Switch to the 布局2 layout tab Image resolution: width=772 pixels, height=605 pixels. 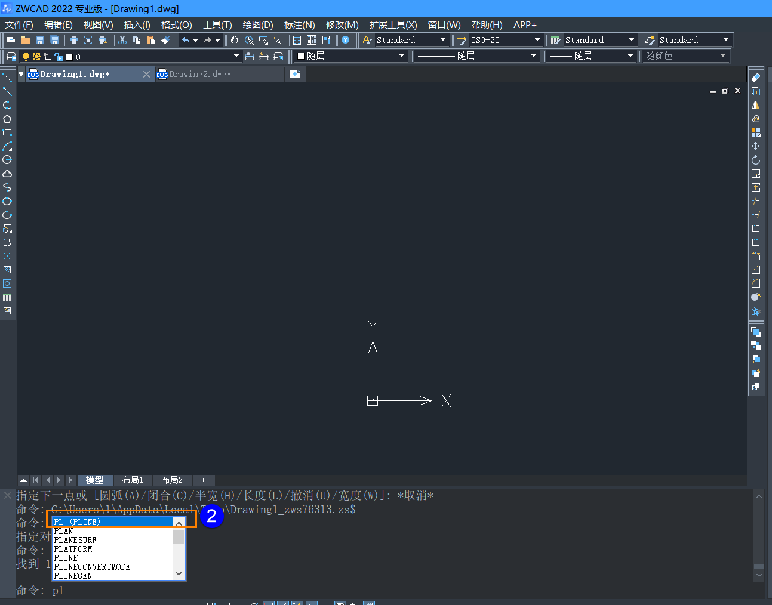click(172, 480)
